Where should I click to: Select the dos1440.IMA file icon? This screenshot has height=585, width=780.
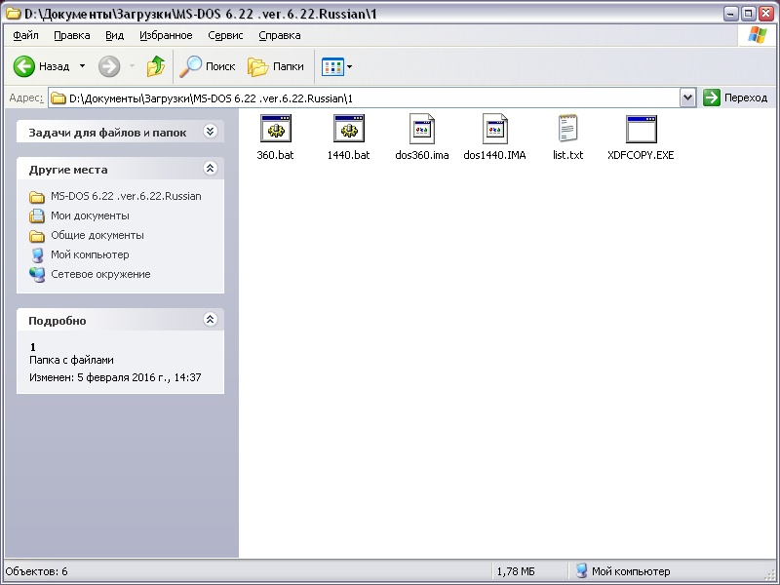[x=494, y=129]
